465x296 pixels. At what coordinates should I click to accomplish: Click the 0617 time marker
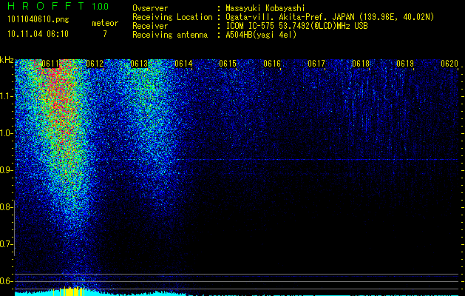316,64
